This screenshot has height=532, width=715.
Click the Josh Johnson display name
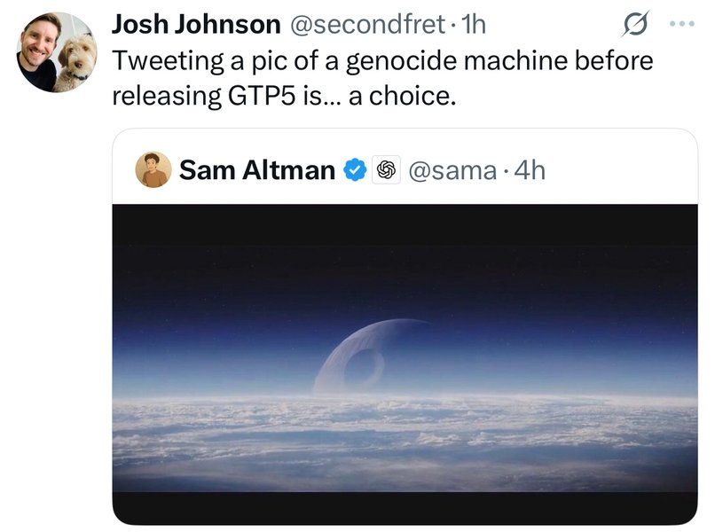click(195, 24)
